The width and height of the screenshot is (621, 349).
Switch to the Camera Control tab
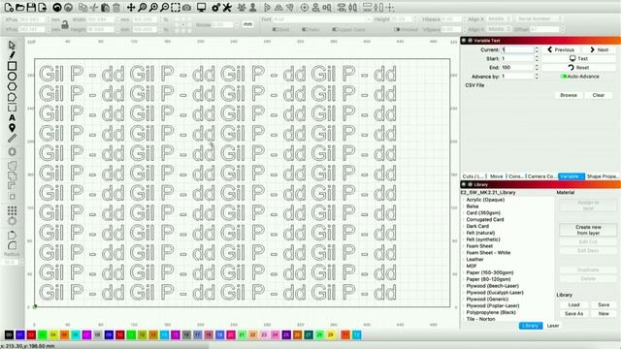point(541,176)
